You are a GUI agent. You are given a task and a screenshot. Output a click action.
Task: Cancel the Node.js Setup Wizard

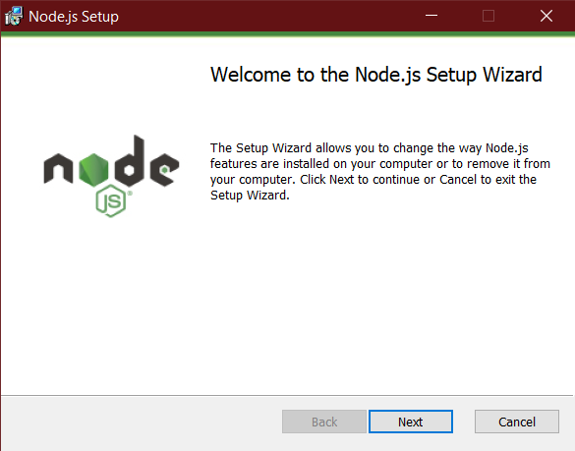pyautogui.click(x=517, y=422)
